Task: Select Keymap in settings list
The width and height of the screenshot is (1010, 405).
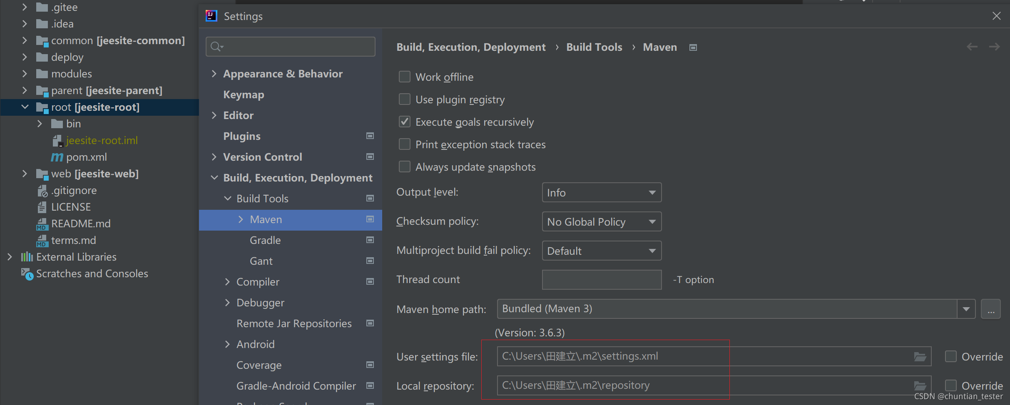Action: coord(244,94)
